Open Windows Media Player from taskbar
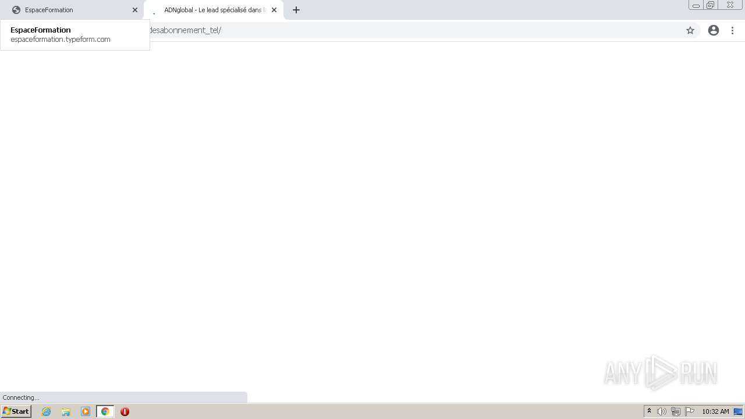This screenshot has width=745, height=419. click(x=86, y=411)
